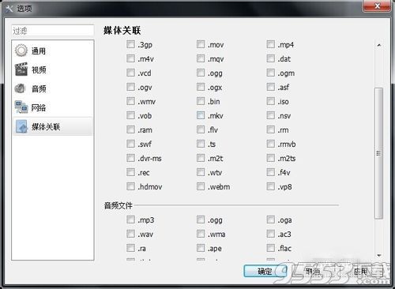Enable the .flac checkbox
The width and height of the screenshot is (395, 289).
(271, 248)
